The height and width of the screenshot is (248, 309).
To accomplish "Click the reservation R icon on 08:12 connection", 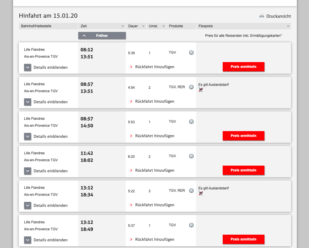I will (x=191, y=53).
